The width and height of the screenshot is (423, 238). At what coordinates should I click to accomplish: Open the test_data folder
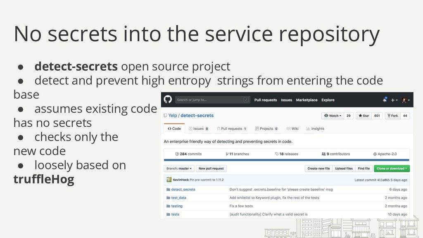(x=178, y=198)
